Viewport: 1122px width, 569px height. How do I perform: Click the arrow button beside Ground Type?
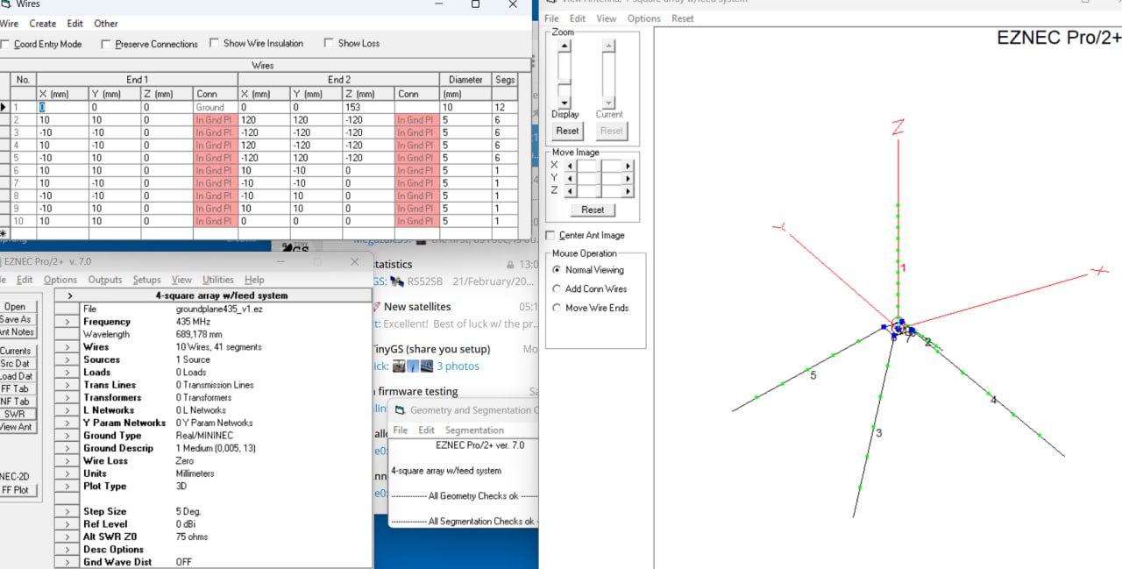point(67,436)
